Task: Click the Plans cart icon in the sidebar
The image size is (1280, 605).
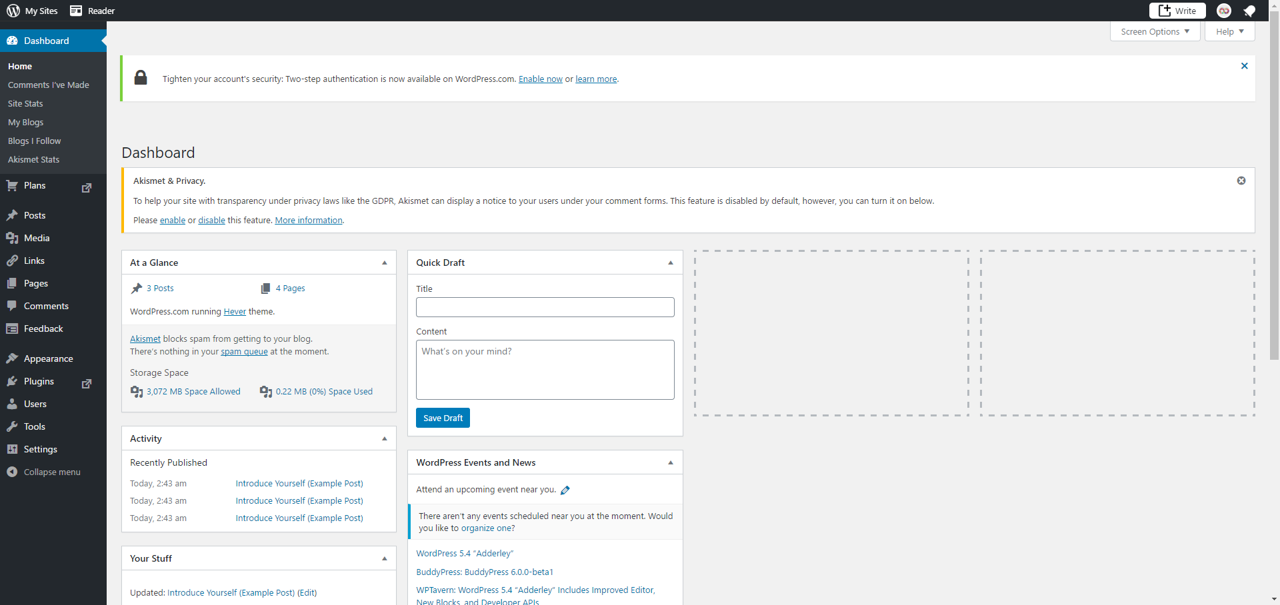Action: (x=12, y=185)
